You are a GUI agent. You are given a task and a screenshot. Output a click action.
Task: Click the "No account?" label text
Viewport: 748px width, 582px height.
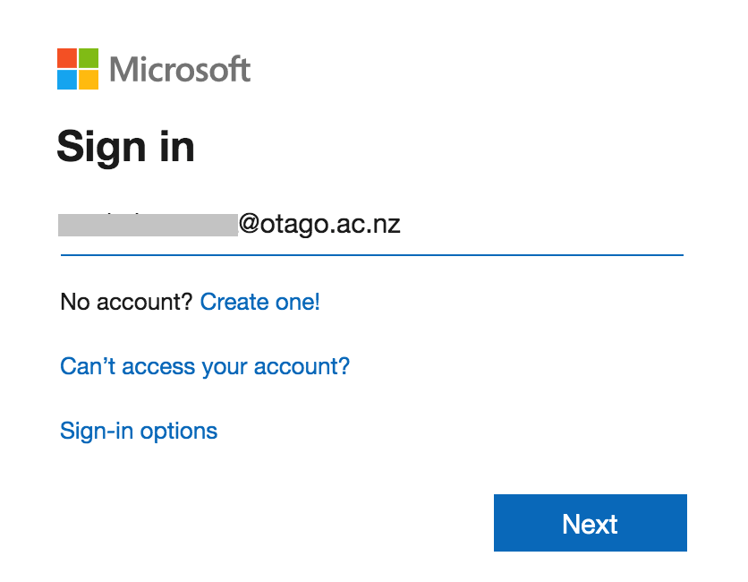pyautogui.click(x=126, y=303)
